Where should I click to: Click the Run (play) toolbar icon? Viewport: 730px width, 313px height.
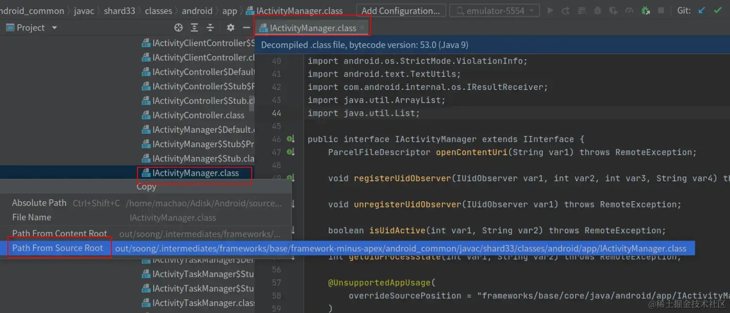(550, 10)
